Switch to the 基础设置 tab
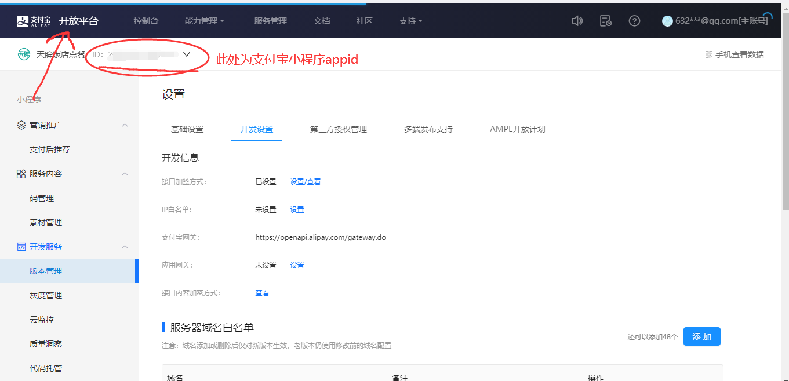The height and width of the screenshot is (381, 789). click(x=187, y=129)
